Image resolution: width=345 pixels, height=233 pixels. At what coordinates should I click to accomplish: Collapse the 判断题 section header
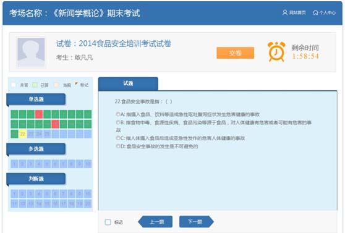pos(36,179)
